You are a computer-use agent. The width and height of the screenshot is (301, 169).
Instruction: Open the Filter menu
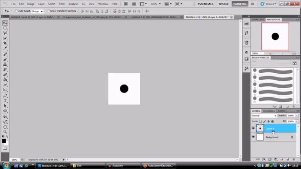point(62,4)
